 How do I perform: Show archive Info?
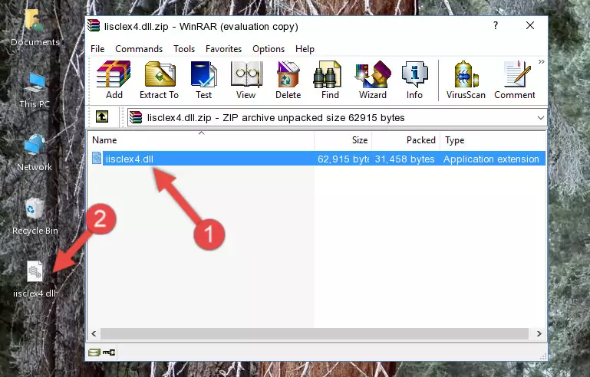[x=414, y=80]
